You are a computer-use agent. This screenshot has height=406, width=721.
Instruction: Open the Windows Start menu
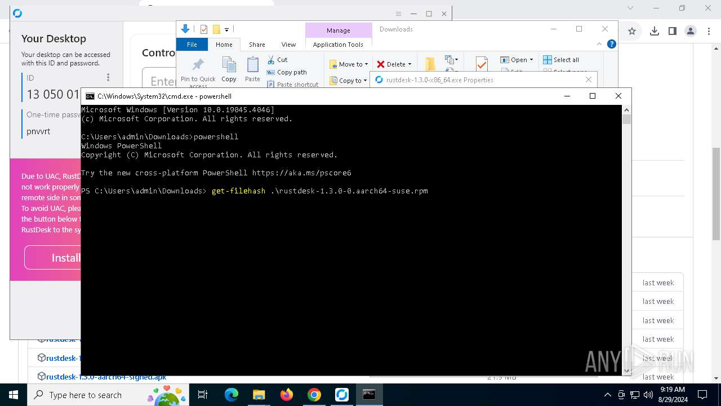coord(14,395)
